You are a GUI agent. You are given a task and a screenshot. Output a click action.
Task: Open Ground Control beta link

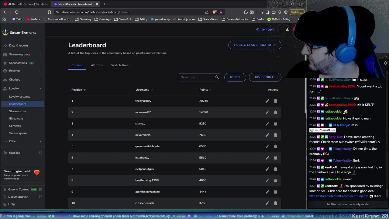pyautogui.click(x=23, y=189)
